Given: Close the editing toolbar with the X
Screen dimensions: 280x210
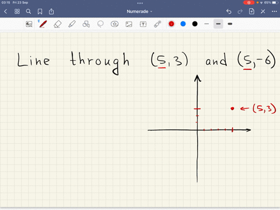Looking at the screenshot, I should point(263,12).
